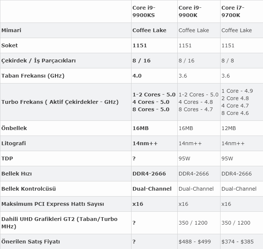The width and height of the screenshot is (263, 249).
Task: Click the Bellek Kontrolcüsü row label
Action: (28, 189)
